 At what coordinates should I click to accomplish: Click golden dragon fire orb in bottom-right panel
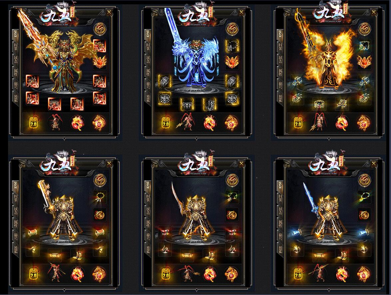coord(364,274)
